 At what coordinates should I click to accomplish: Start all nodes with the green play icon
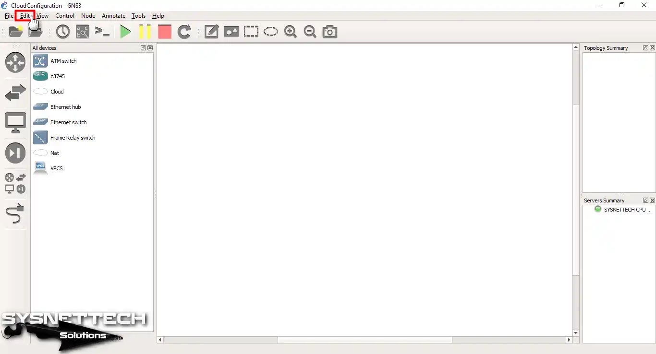click(125, 32)
